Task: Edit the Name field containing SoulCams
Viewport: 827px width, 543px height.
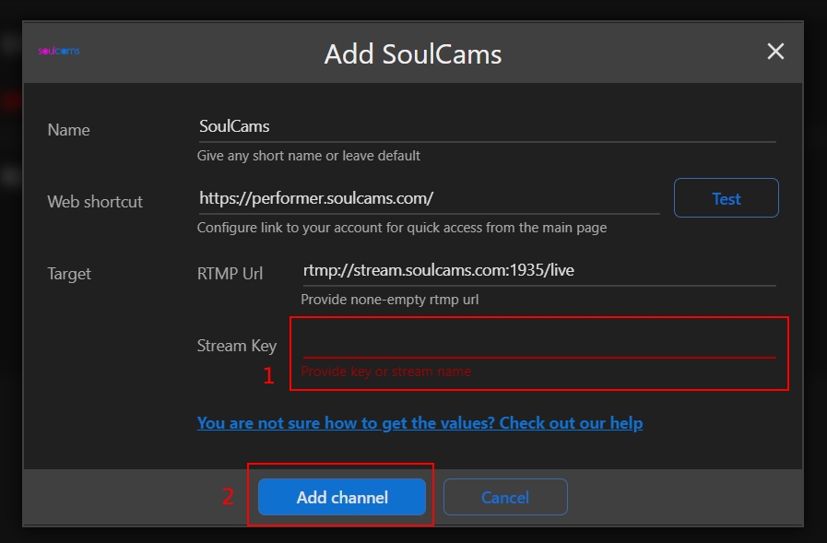Action: click(488, 126)
